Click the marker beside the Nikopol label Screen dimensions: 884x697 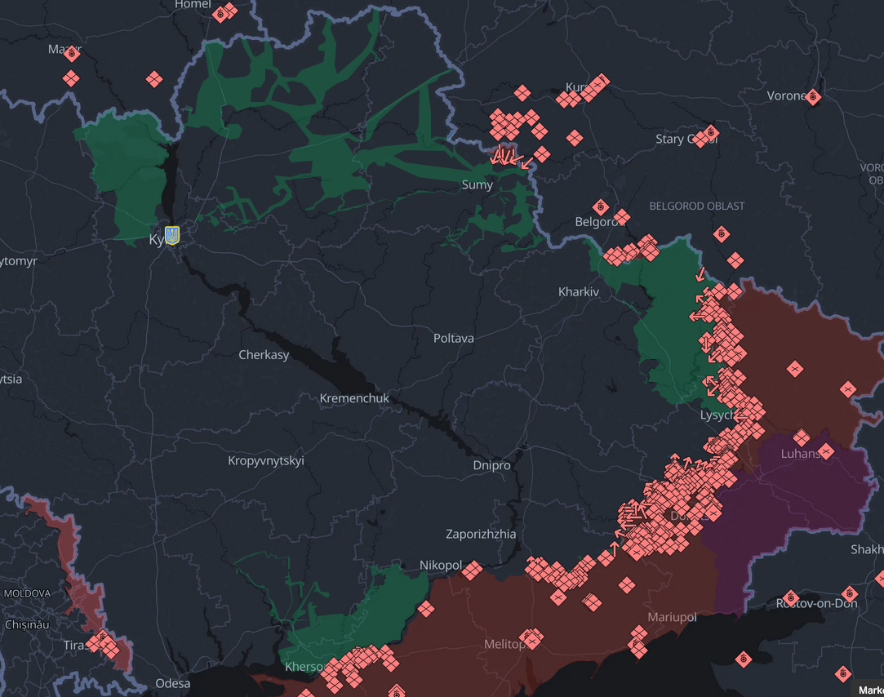coord(473,570)
